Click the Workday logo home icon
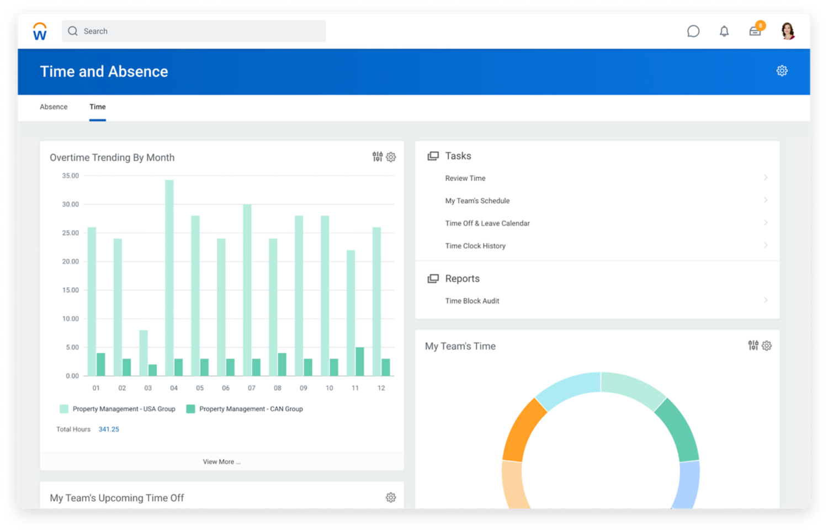This screenshot has width=828, height=531. click(40, 31)
